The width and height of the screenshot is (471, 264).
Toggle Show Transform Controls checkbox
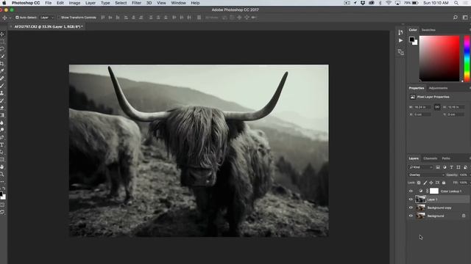pyautogui.click(x=59, y=18)
